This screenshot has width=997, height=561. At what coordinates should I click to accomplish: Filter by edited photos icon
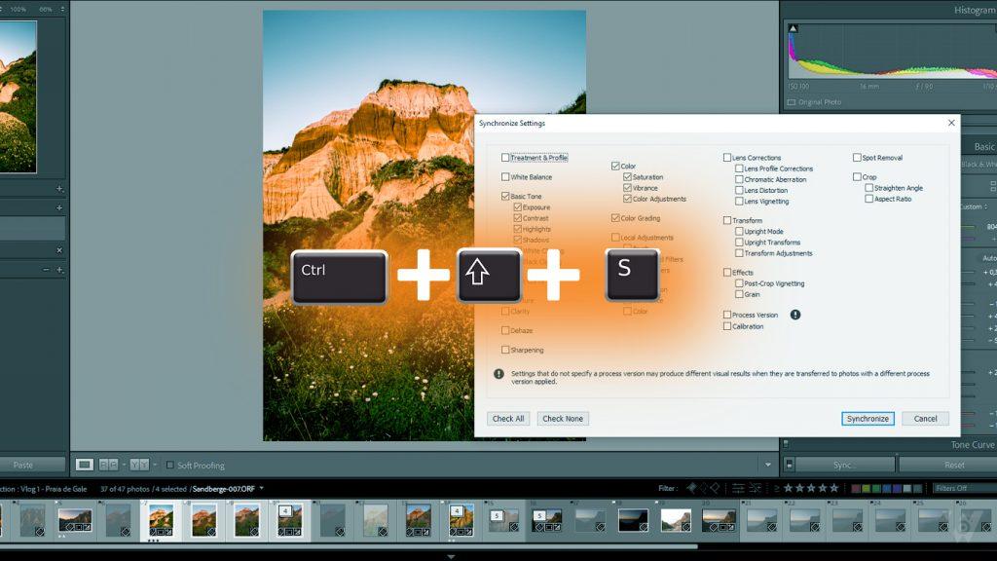click(x=738, y=488)
